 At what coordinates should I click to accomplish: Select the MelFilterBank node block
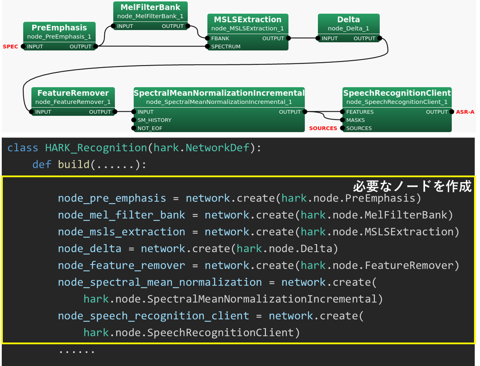point(150,16)
